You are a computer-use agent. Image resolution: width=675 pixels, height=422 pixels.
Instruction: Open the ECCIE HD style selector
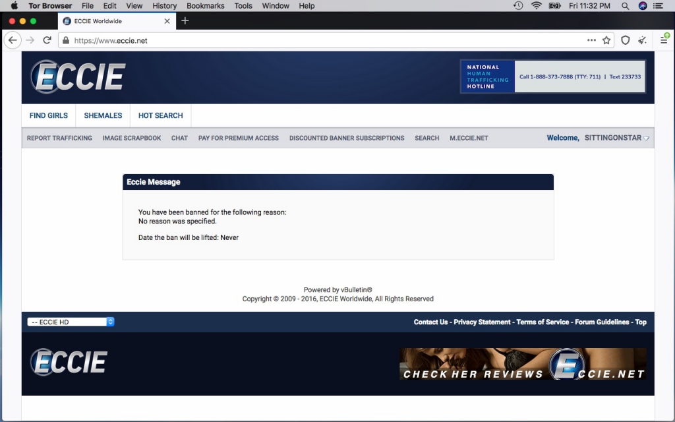tap(71, 322)
